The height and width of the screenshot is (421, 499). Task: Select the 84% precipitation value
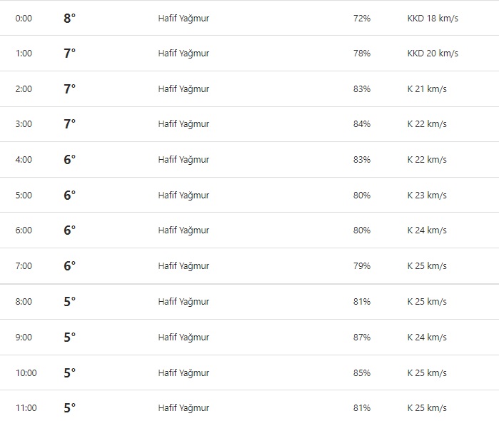pyautogui.click(x=361, y=124)
